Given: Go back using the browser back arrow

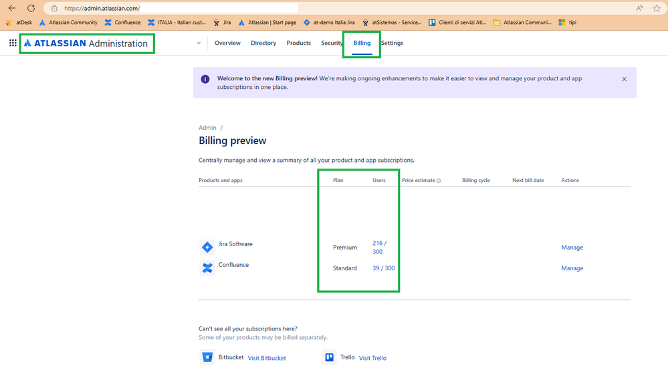Looking at the screenshot, I should (x=12, y=8).
